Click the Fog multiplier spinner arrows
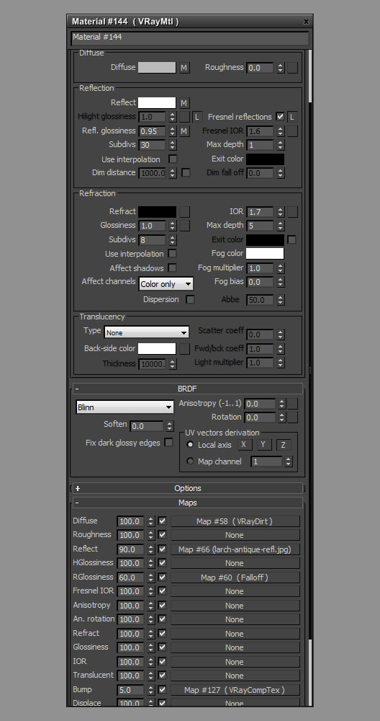Screen dimensions: 380x721 (x=281, y=267)
